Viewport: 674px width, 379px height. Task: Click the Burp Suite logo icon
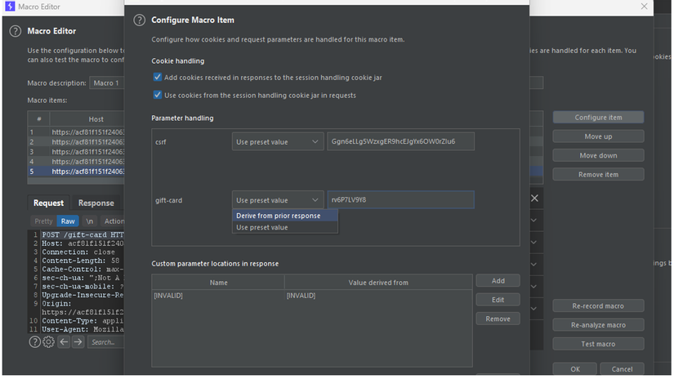(x=10, y=7)
